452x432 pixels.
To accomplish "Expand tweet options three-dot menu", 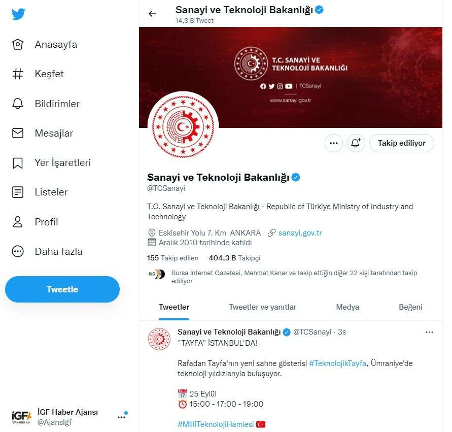I will [x=429, y=332].
